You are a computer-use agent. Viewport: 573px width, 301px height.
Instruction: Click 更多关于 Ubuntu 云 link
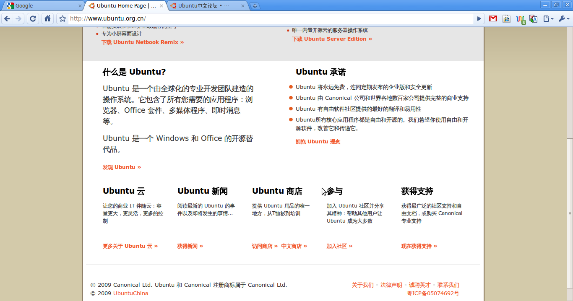point(130,246)
